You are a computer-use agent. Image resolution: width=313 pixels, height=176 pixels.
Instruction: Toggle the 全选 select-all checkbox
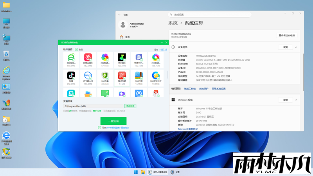pos(77,50)
